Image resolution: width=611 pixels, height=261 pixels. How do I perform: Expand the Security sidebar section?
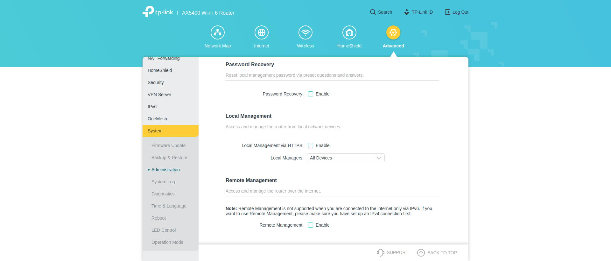click(x=156, y=82)
